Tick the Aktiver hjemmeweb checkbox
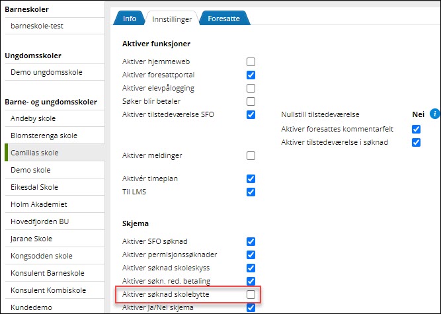Screen dimensions: 441x314 [x=251, y=61]
